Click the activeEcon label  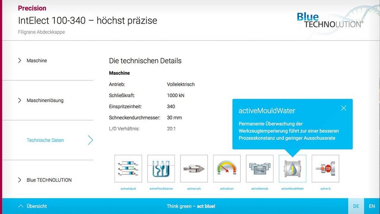coord(227,189)
